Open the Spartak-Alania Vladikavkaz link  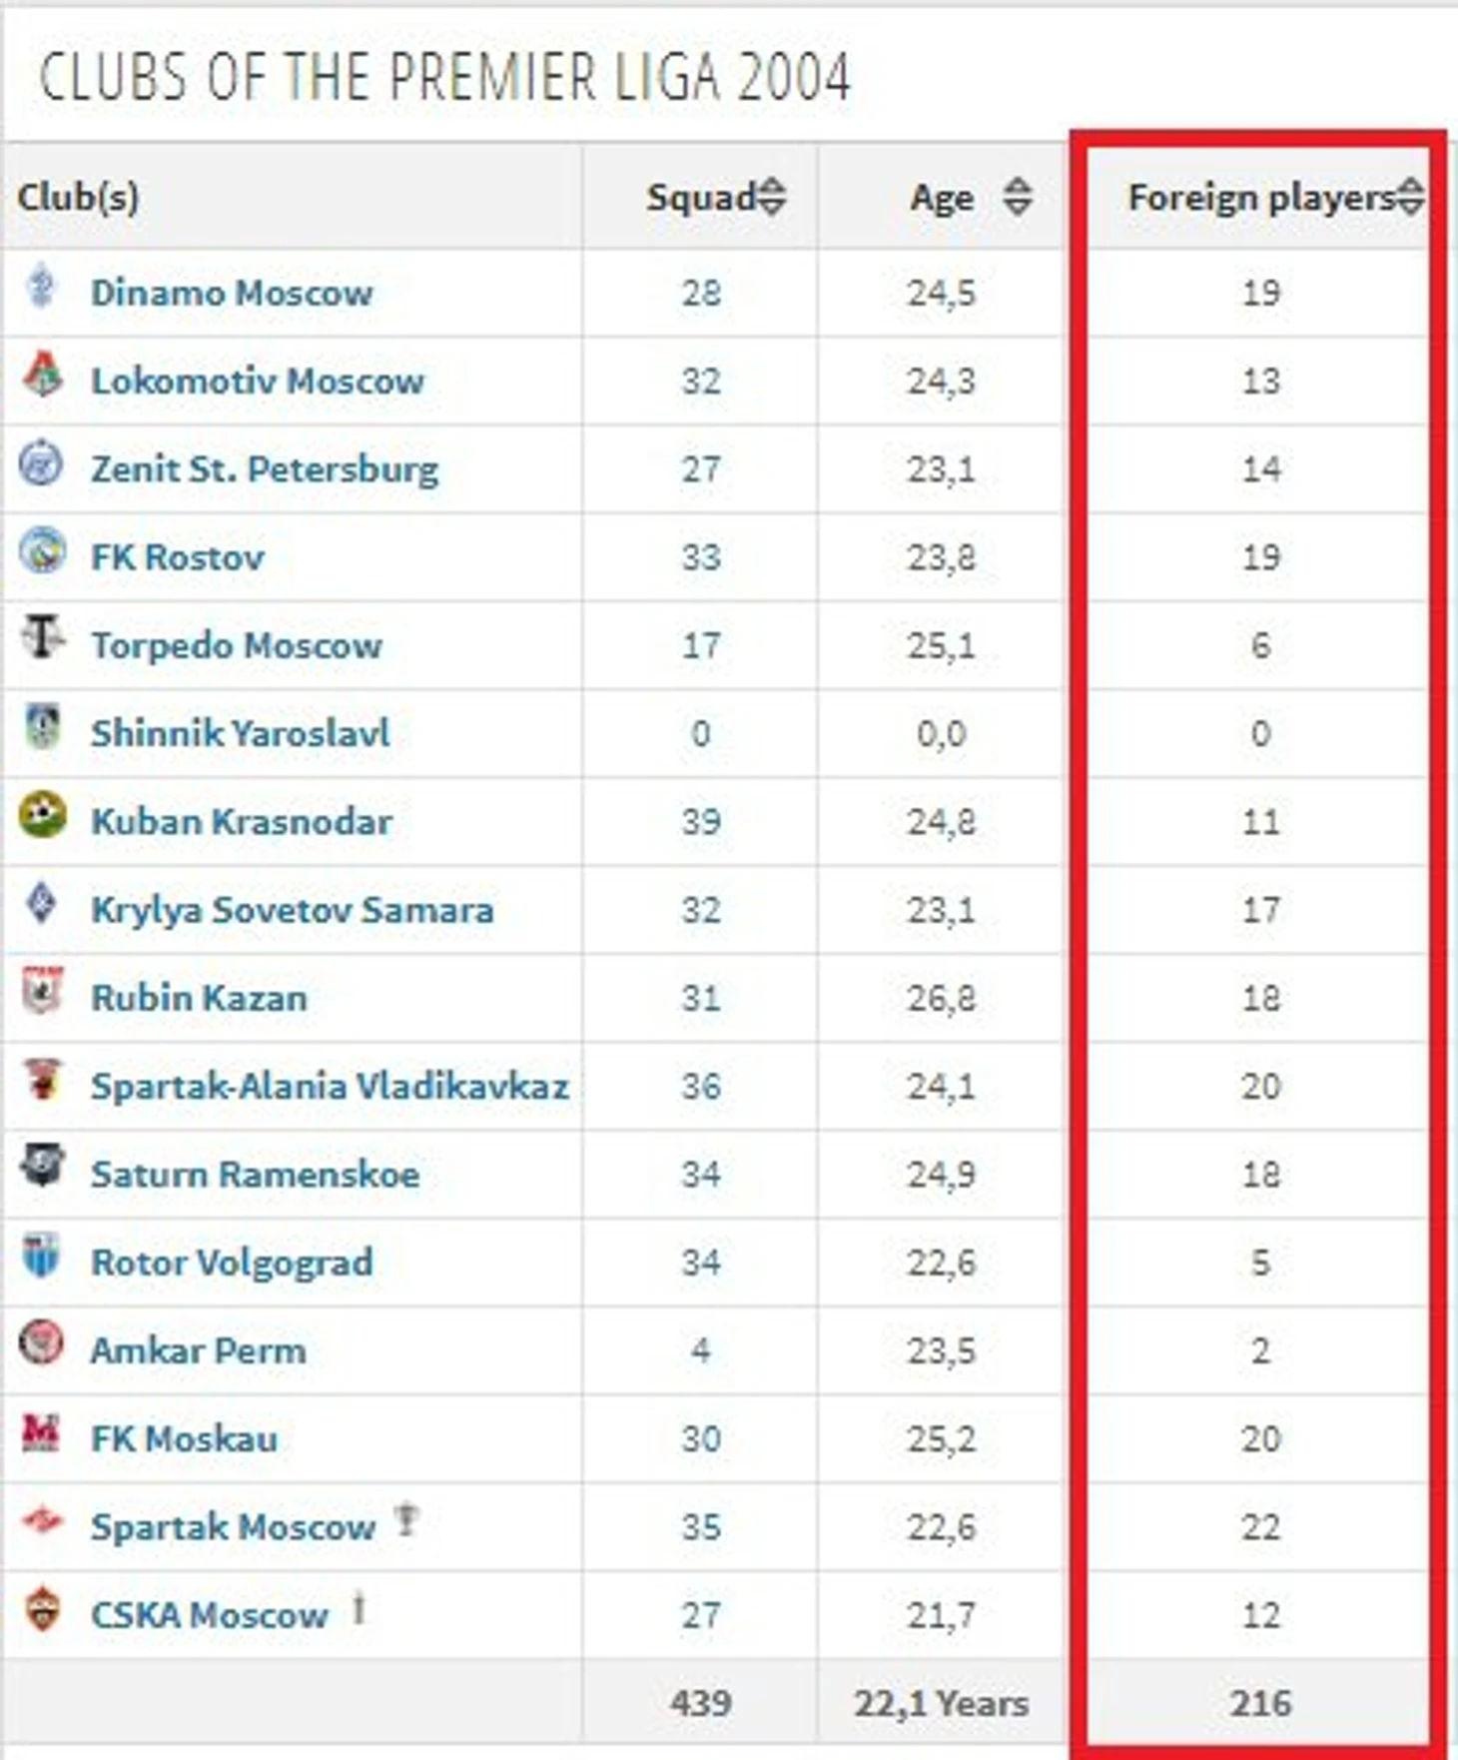click(330, 1086)
